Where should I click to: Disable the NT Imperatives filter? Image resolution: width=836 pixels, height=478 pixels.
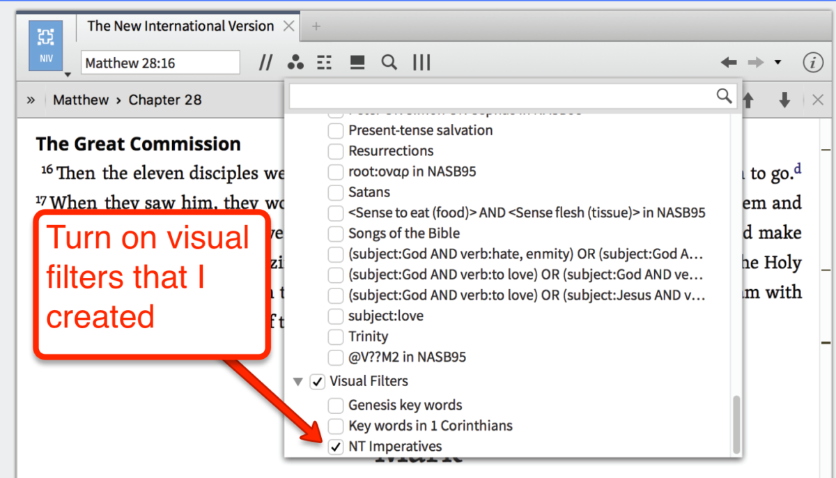tap(335, 447)
